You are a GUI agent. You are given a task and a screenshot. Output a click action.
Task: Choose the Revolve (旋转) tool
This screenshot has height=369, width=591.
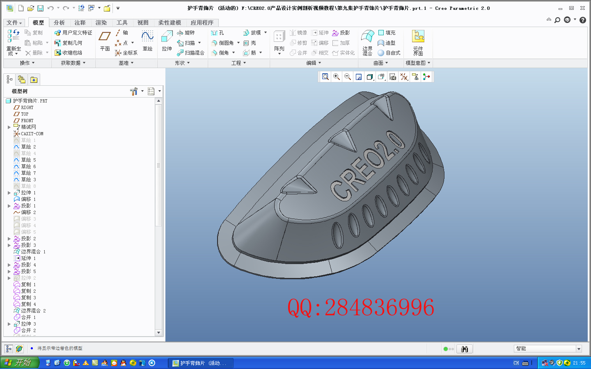pyautogui.click(x=186, y=33)
